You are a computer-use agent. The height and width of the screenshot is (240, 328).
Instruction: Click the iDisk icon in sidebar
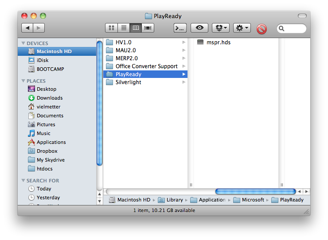tap(31, 60)
